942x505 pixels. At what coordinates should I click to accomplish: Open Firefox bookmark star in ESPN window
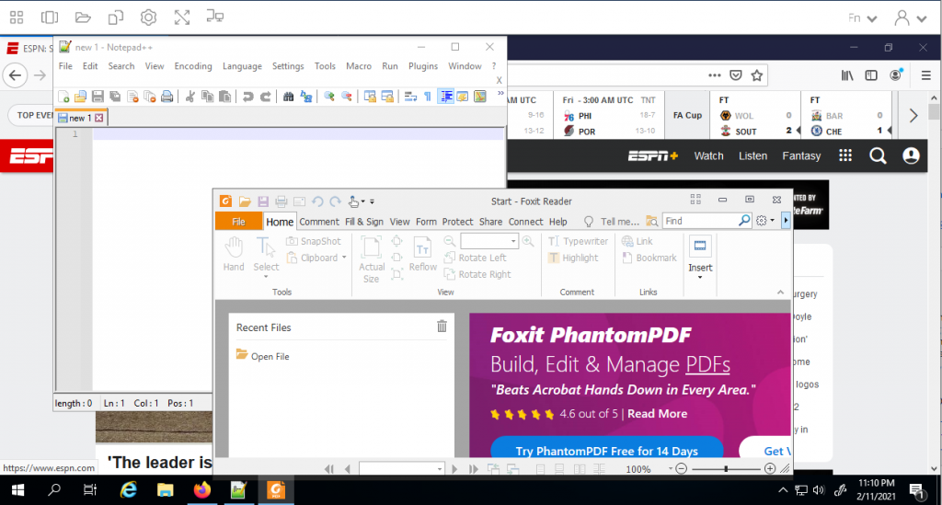coord(757,75)
